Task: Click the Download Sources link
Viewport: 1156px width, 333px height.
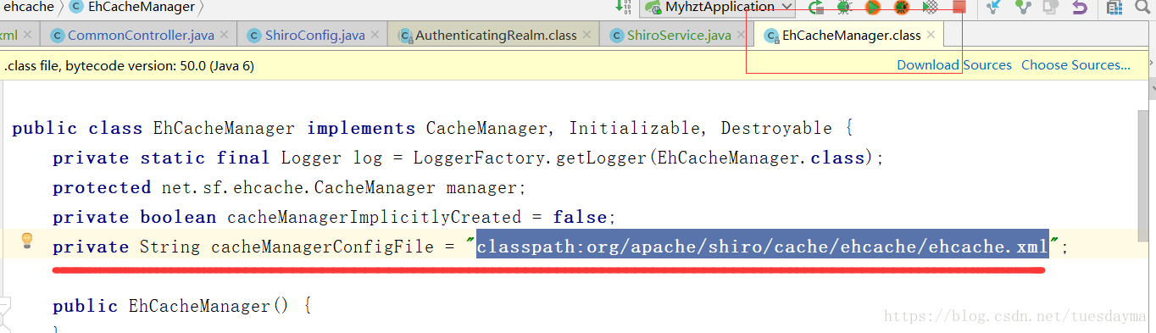Action: [x=954, y=65]
